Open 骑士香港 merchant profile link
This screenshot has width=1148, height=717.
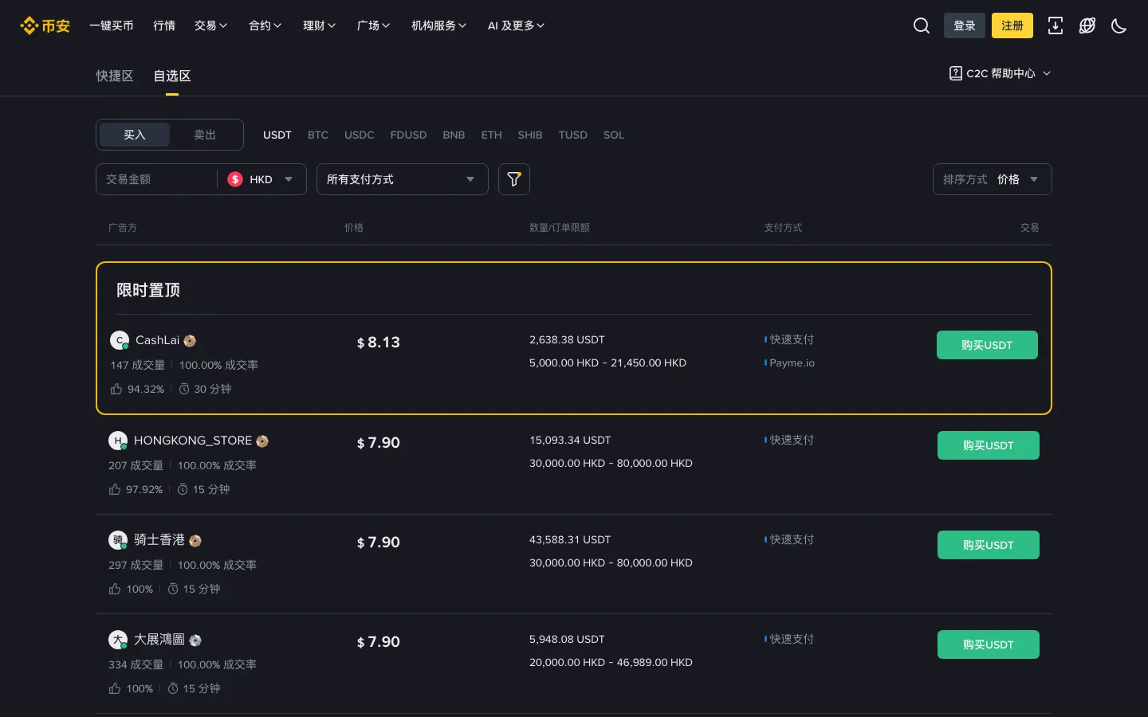[x=159, y=540]
